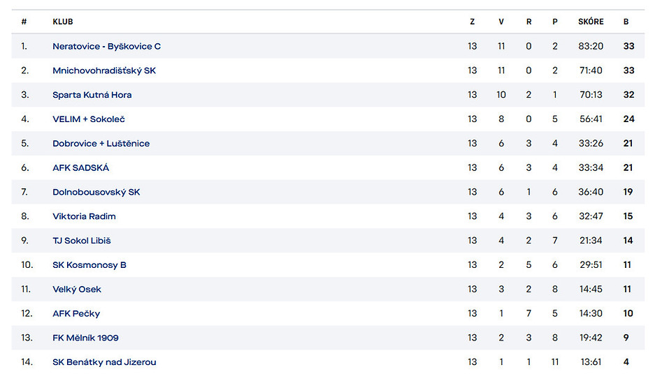This screenshot has height=390, width=669.
Task: Open TJ Sokol Libiš club page
Action: pos(81,241)
